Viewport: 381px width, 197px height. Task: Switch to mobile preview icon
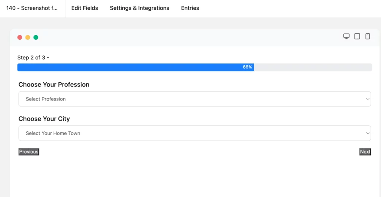pyautogui.click(x=368, y=36)
